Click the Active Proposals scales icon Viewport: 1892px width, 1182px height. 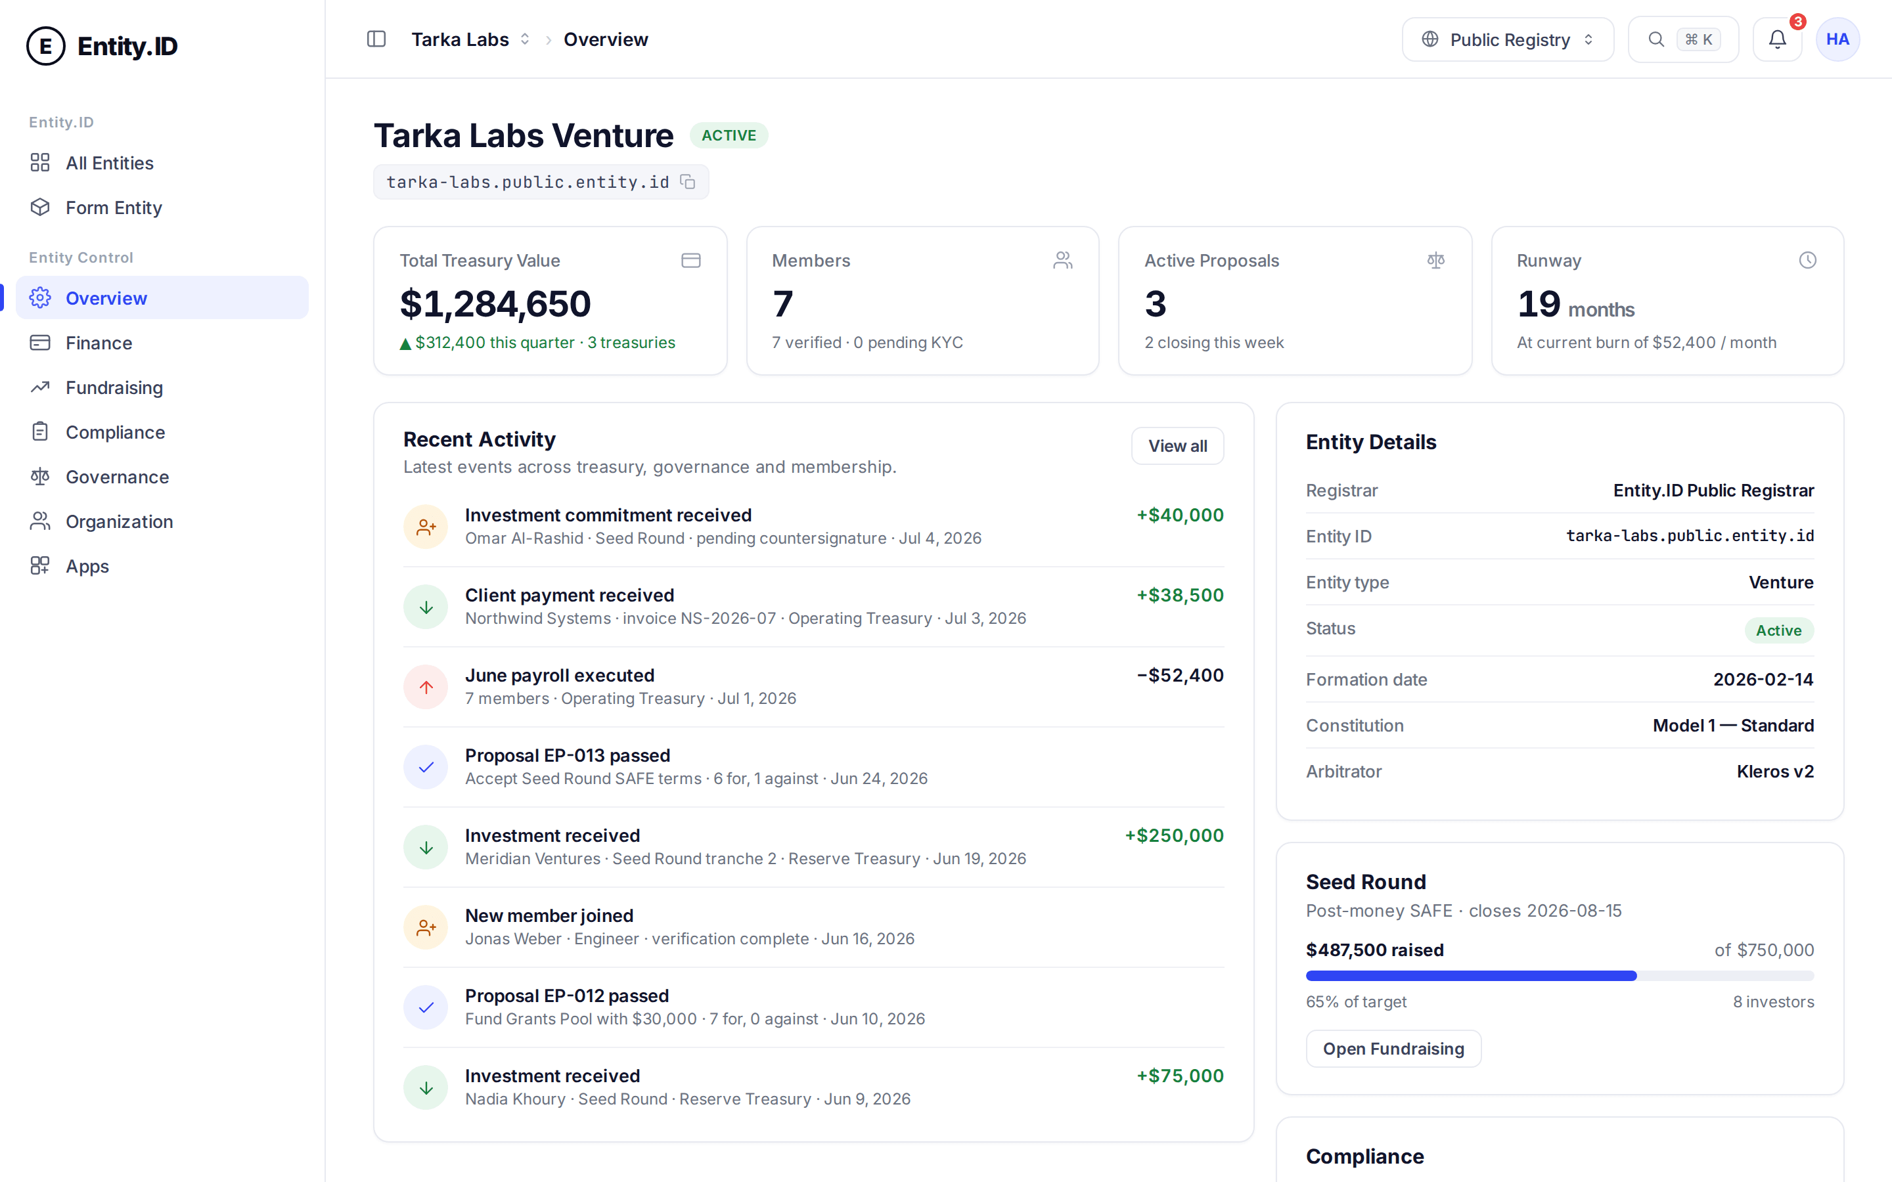1435,260
